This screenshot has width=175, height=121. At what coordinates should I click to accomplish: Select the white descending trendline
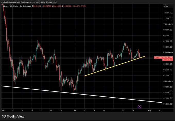(82, 94)
